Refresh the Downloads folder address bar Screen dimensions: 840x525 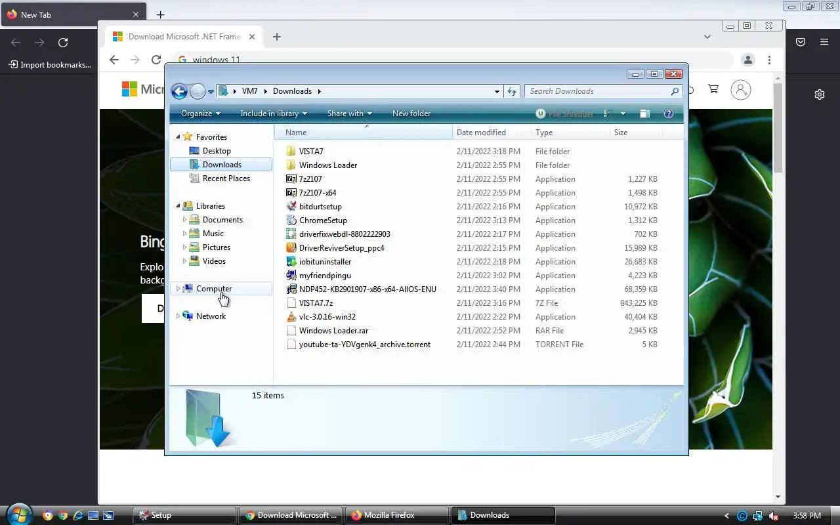tap(512, 91)
